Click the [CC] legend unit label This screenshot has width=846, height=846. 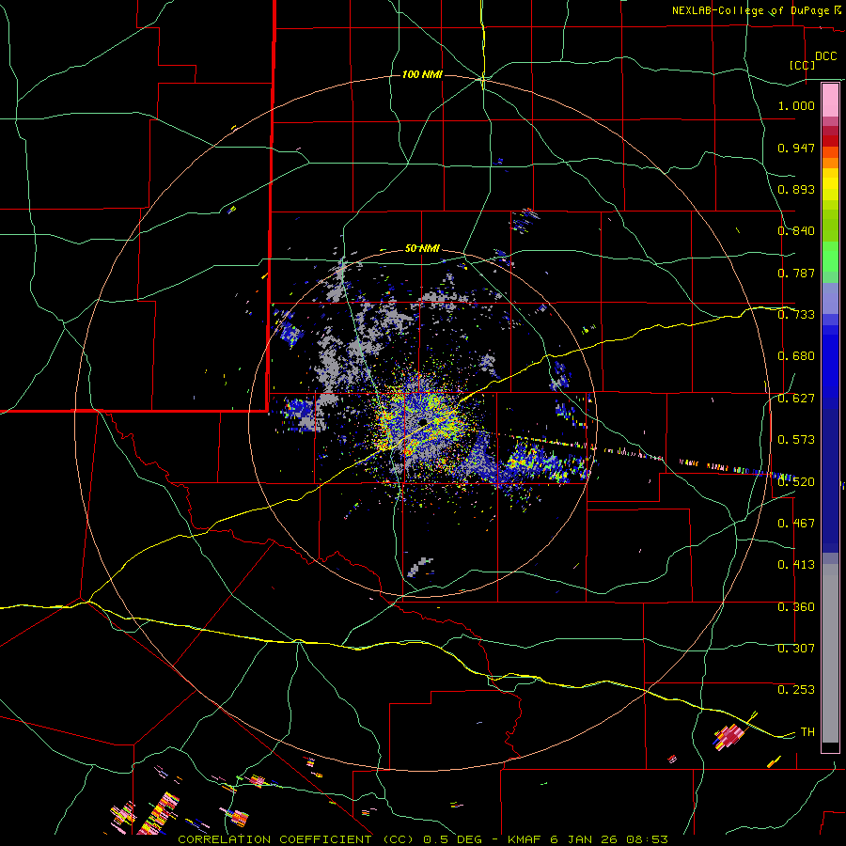tap(802, 65)
